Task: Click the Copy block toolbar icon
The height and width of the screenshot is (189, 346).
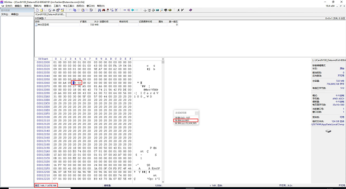Action: (x=74, y=10)
